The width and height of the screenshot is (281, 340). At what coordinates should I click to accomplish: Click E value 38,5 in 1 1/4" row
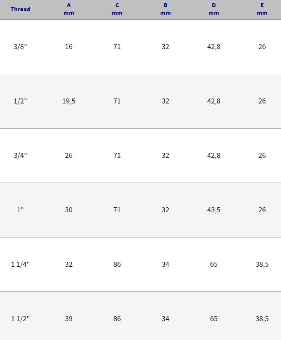[x=262, y=264]
